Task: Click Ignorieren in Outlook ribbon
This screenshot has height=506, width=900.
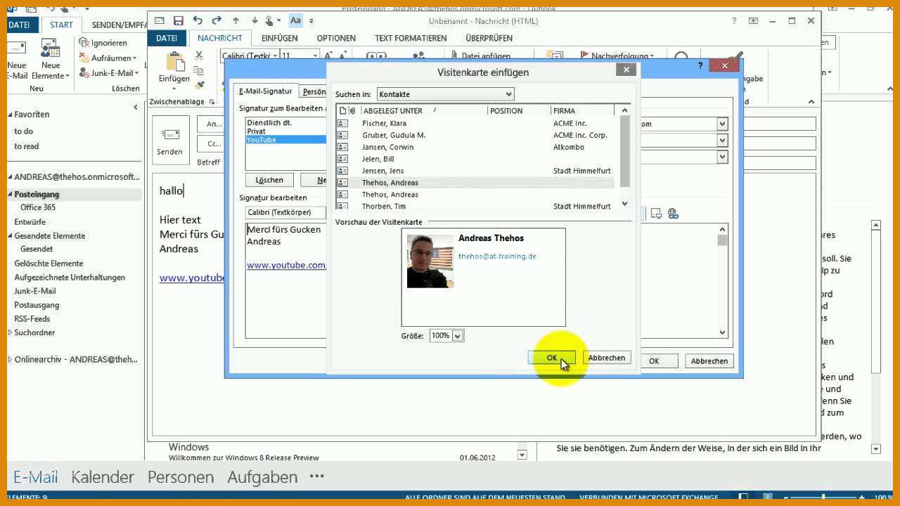Action: (103, 43)
